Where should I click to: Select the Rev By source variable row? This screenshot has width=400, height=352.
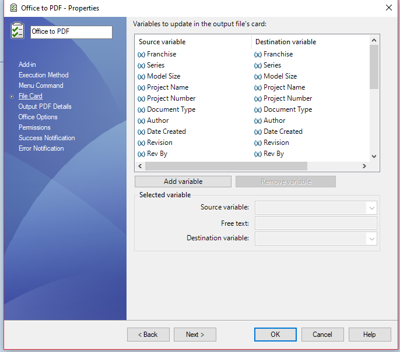click(152, 154)
